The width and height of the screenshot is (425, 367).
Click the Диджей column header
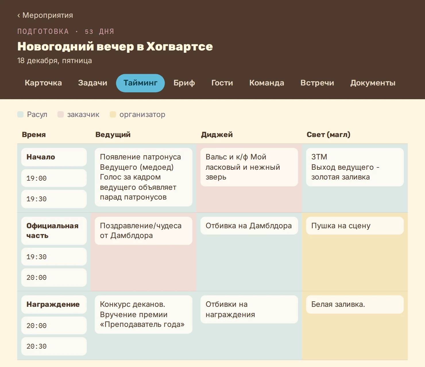217,134
